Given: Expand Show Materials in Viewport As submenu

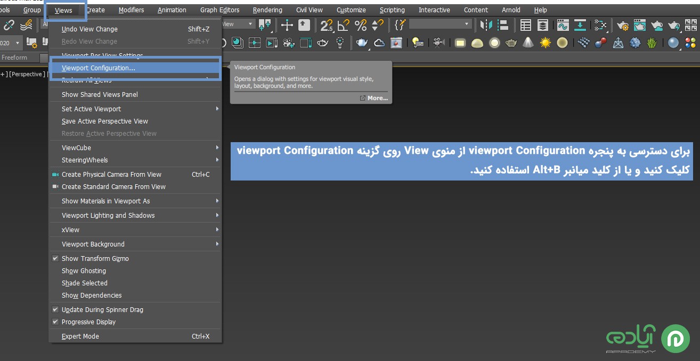Looking at the screenshot, I should pos(135,201).
